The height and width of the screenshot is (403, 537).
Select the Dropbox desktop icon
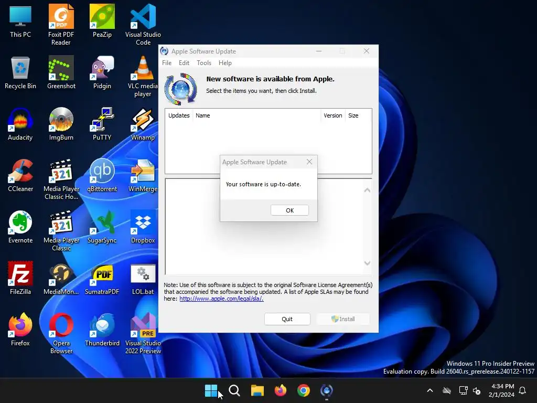(143, 227)
